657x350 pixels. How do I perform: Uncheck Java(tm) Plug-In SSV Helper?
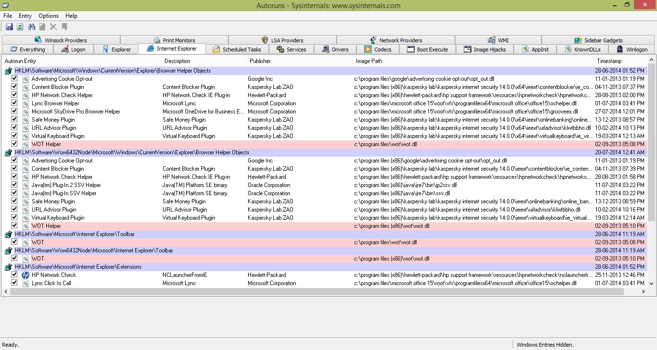(14, 193)
